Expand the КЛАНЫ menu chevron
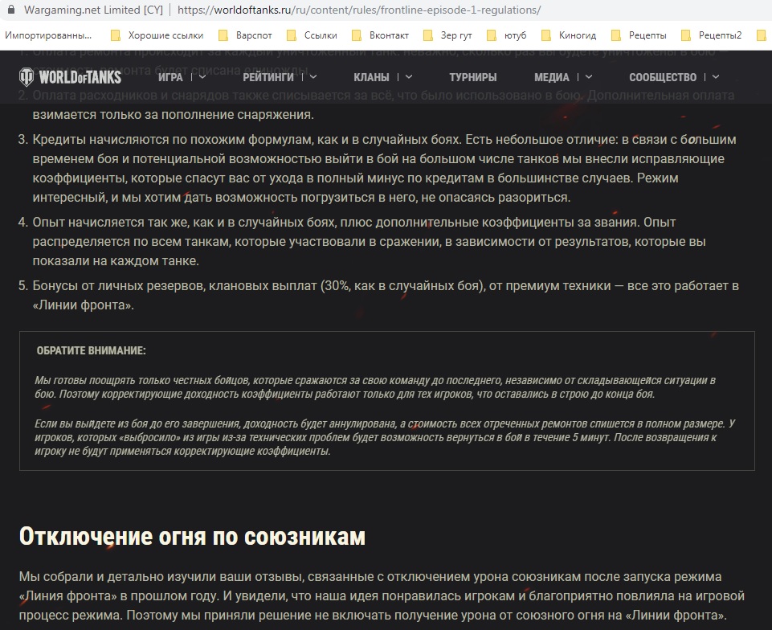This screenshot has width=772, height=630. [409, 77]
